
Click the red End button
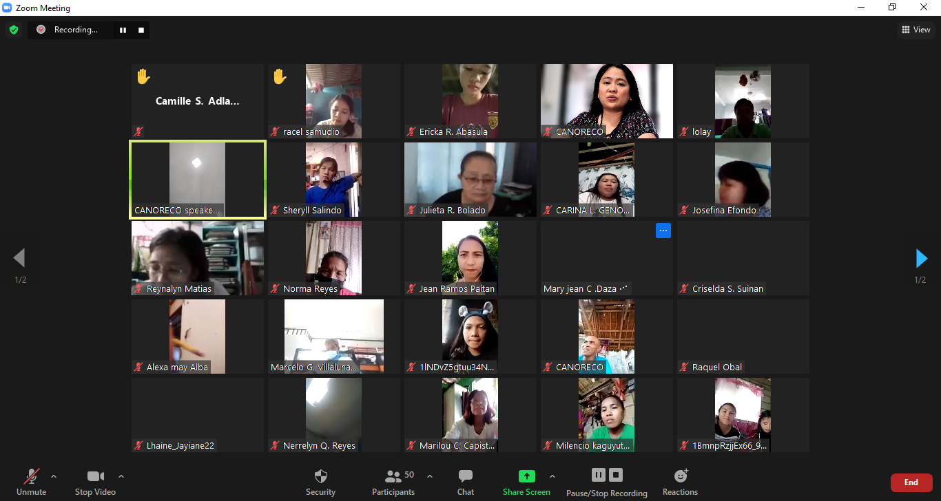[911, 482]
